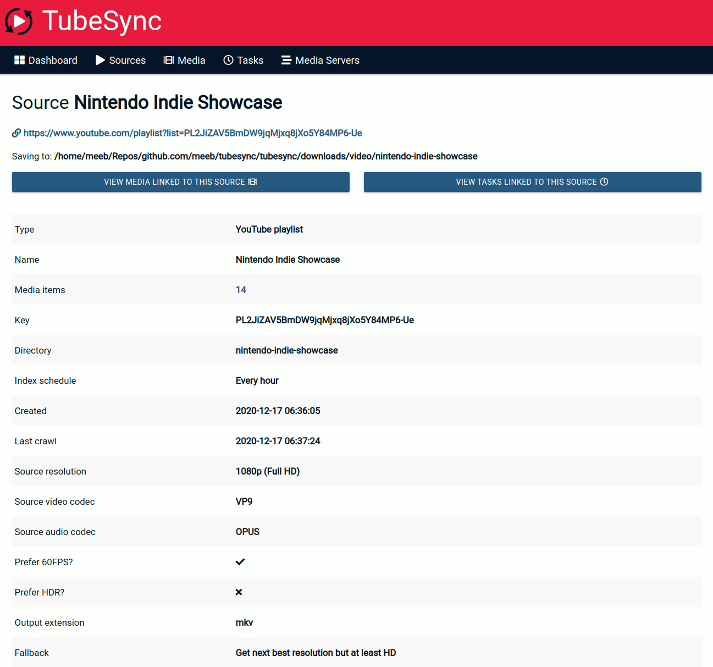Click the Media film icon
The height and width of the screenshot is (667, 713).
[x=169, y=60]
